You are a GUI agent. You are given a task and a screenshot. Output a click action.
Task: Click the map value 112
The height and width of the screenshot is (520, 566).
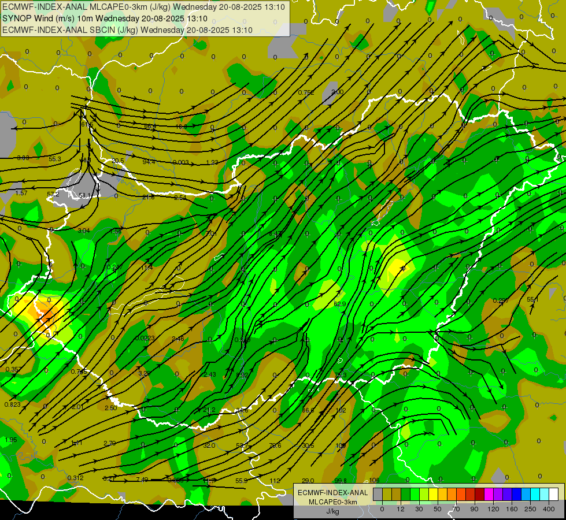pos(275,481)
